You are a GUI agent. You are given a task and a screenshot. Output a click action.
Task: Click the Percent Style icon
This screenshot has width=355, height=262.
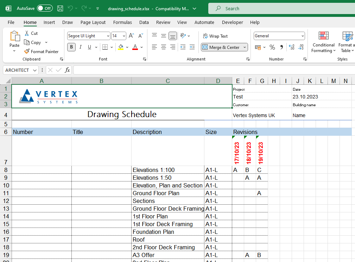[x=272, y=47]
